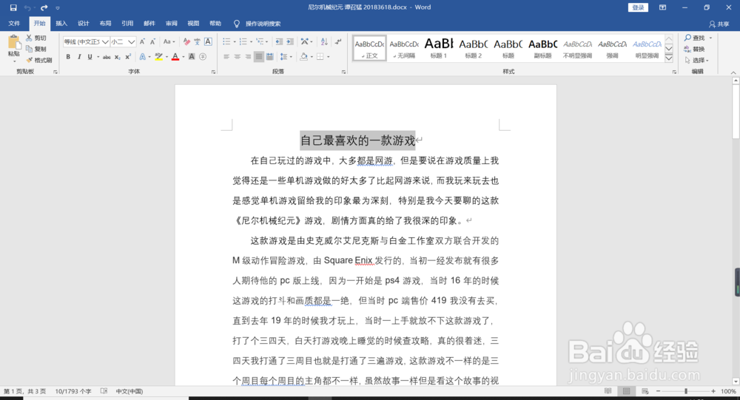
Task: Apply subscript formatting
Action: (x=118, y=57)
